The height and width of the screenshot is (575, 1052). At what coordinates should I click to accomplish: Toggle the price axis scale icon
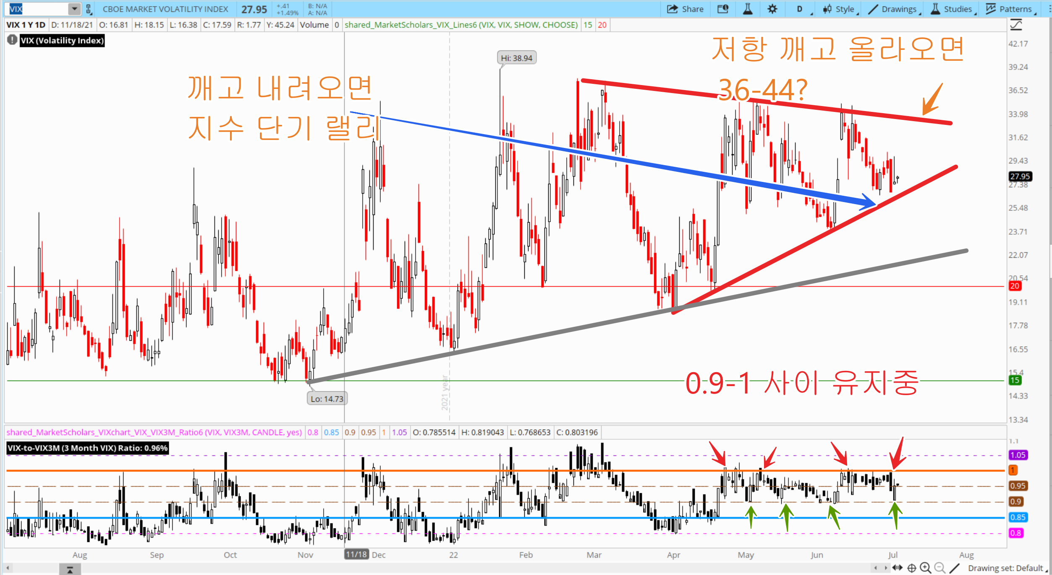(1016, 25)
